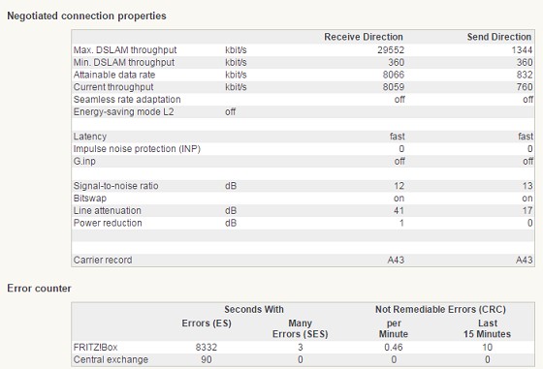Screen dimensions: 543x369
Task: Click the Latency row label
Action: pyautogui.click(x=90, y=137)
